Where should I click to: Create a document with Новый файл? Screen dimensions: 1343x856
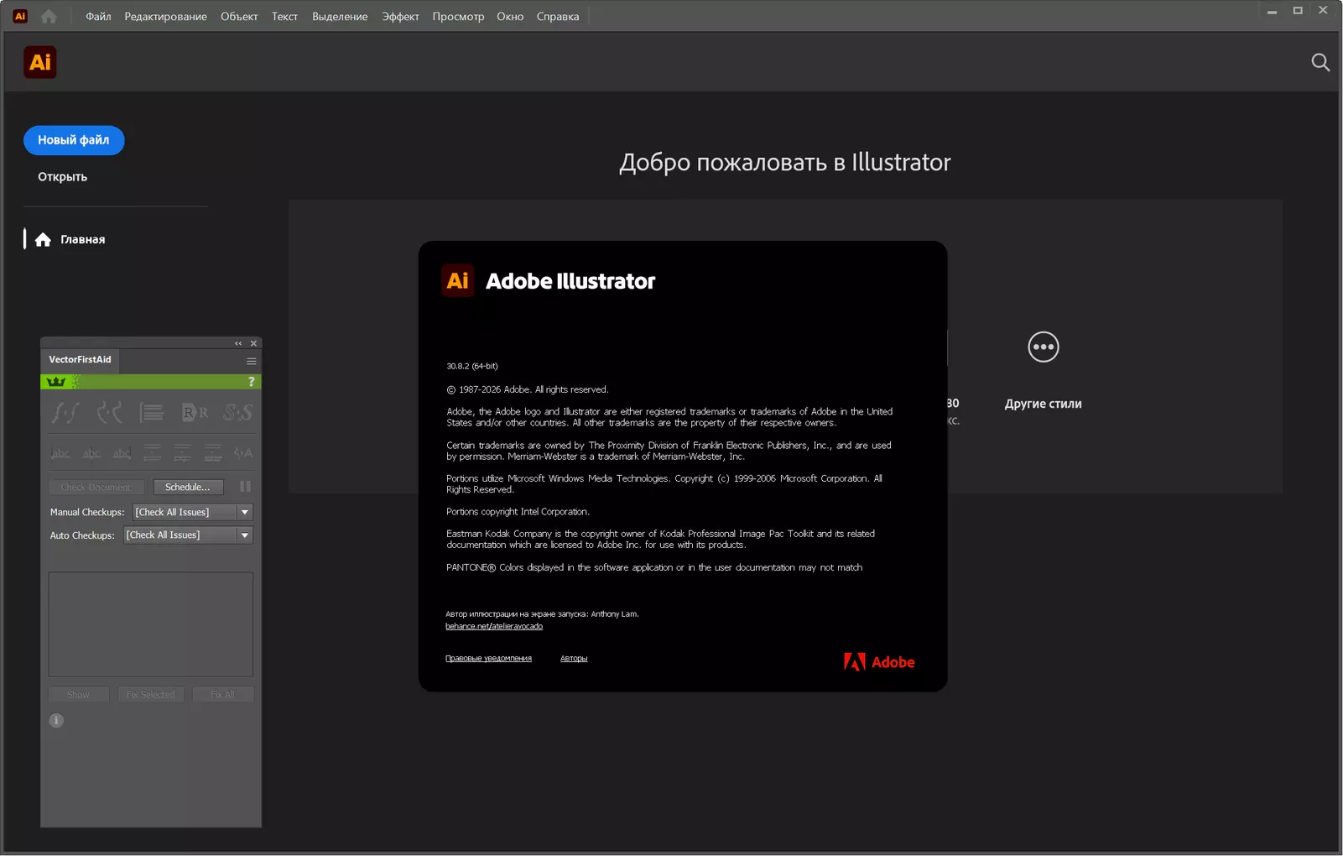pos(74,140)
